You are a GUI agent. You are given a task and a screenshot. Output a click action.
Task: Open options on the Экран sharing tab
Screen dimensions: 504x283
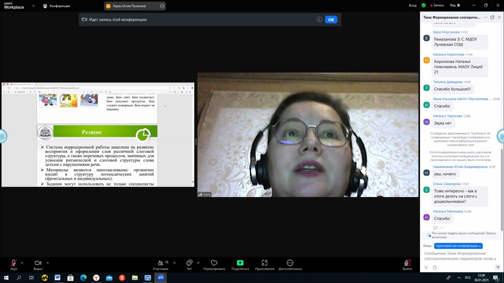(x=162, y=6)
